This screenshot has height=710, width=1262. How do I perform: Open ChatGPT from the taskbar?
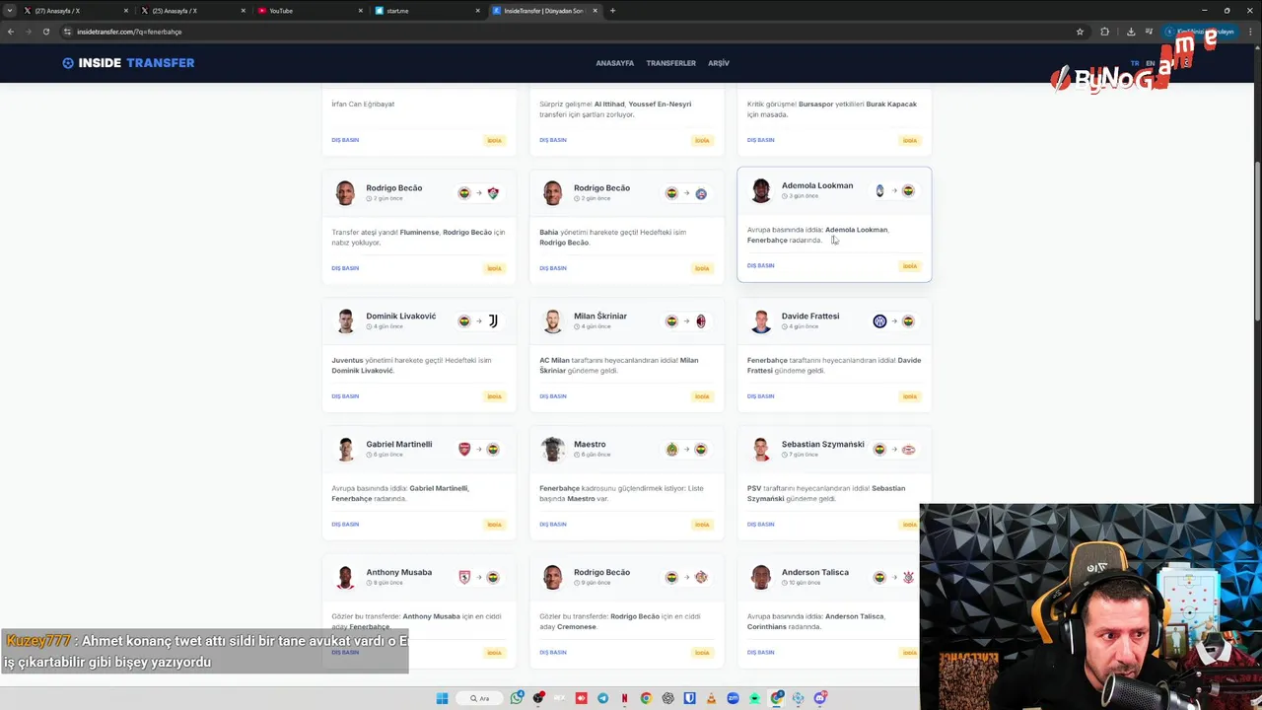click(x=667, y=698)
